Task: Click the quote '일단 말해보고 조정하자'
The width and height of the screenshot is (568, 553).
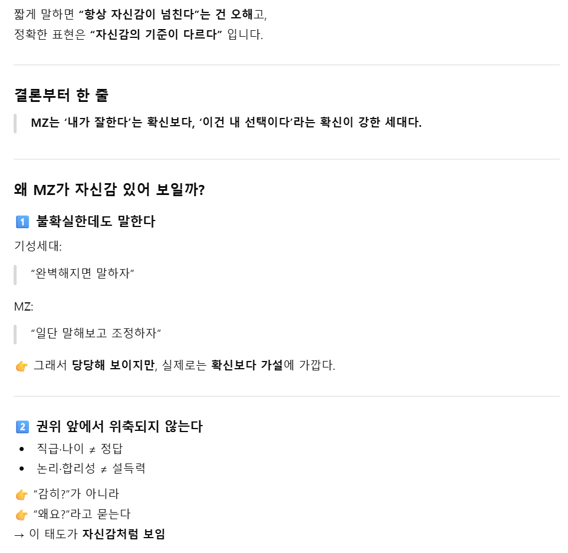Action: (x=96, y=333)
